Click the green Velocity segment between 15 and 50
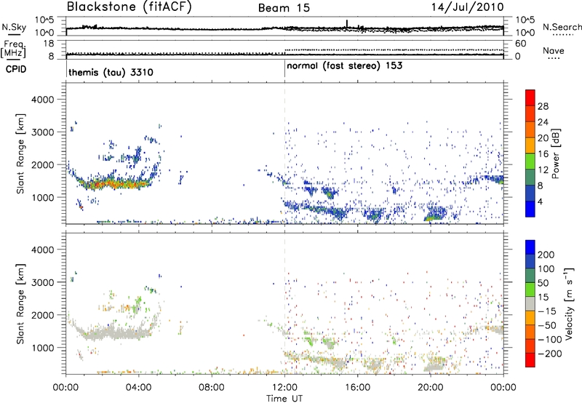 tap(530, 290)
